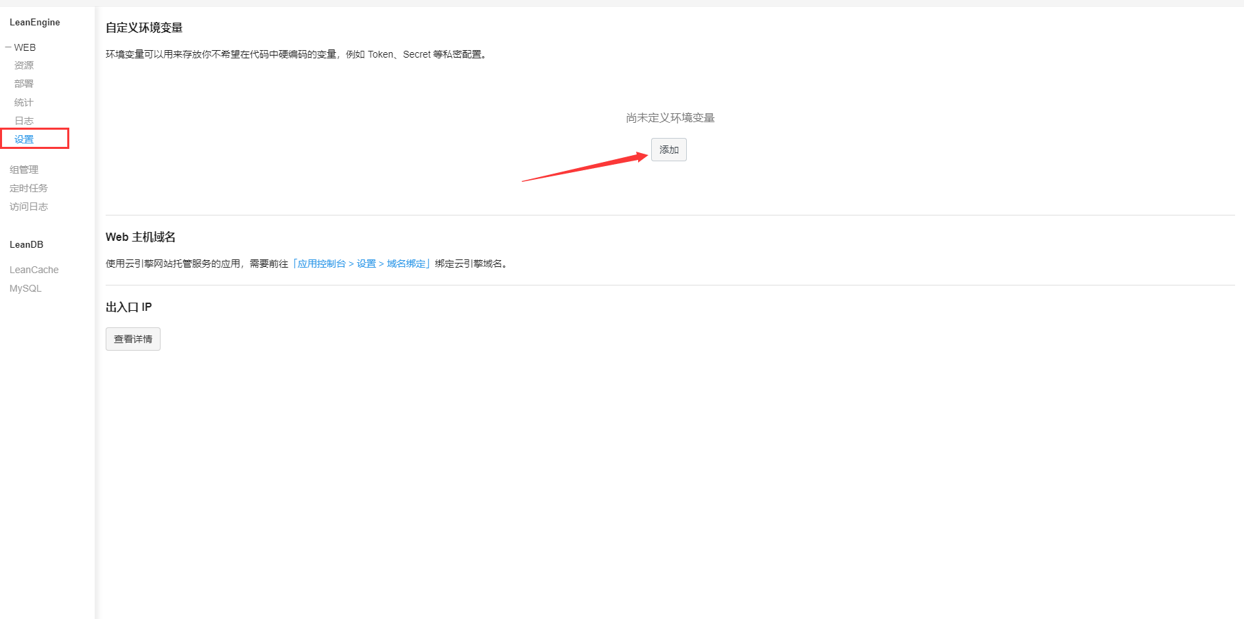Screen dimensions: 1244x619
Task: Select the highlighted 设置 sidebar item
Action: 24,139
